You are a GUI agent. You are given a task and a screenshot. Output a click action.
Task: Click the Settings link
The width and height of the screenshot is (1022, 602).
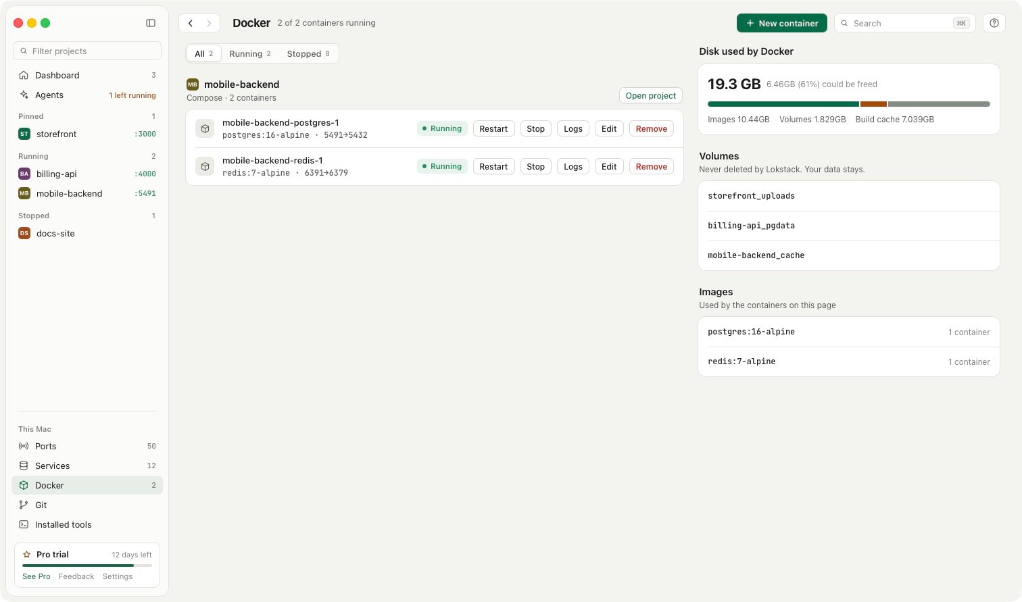click(x=118, y=576)
